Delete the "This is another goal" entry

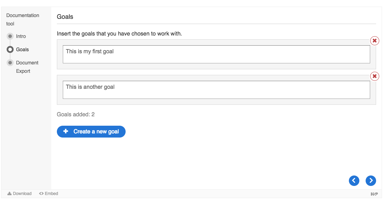374,76
